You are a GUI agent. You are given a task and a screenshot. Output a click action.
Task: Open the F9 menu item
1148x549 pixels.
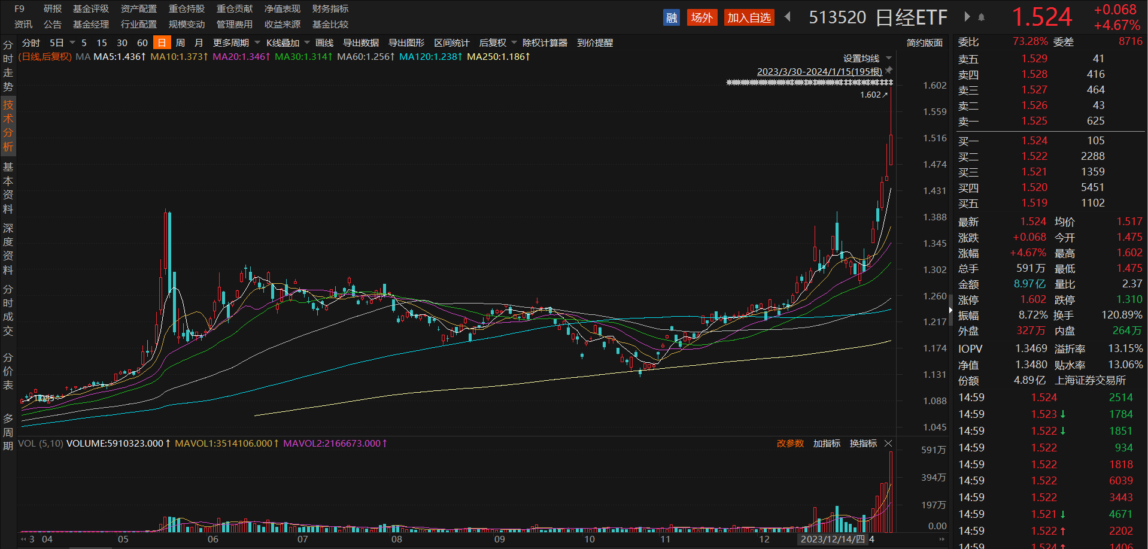(20, 9)
